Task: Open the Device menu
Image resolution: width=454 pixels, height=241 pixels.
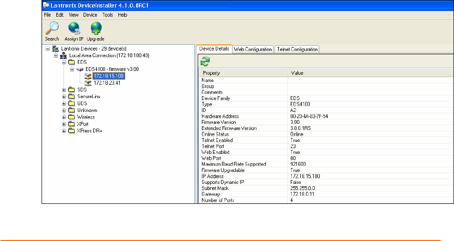Action: [90, 15]
